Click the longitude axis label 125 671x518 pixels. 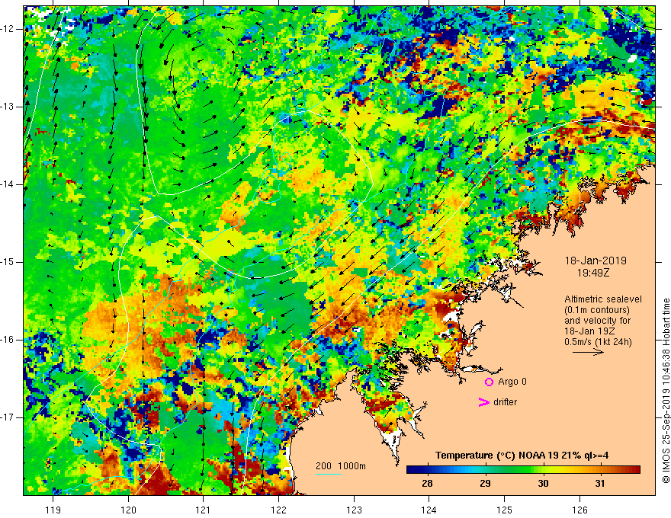pos(504,510)
